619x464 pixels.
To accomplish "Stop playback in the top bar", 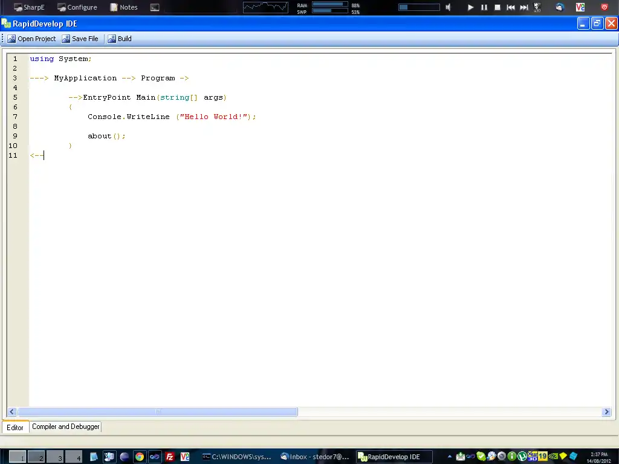I will pos(497,7).
